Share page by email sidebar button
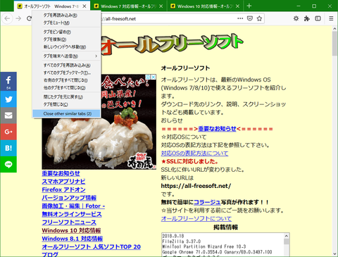The width and height of the screenshot is (338, 257). coord(8,115)
